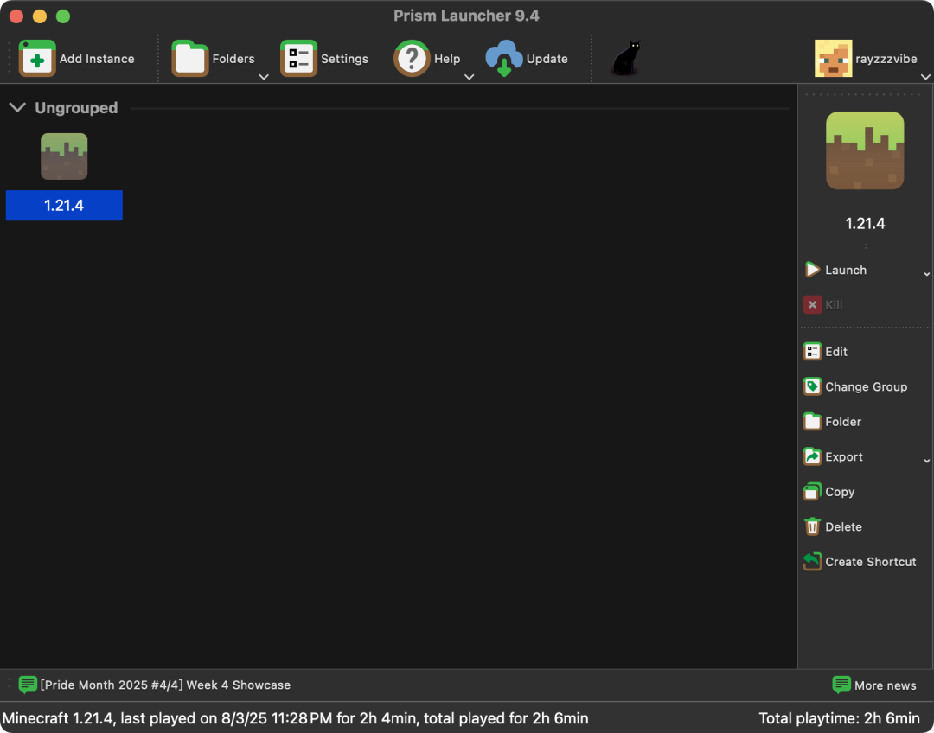Screen dimensions: 934x733
Task: Select the 1.21.4 instance label
Action: coord(64,206)
